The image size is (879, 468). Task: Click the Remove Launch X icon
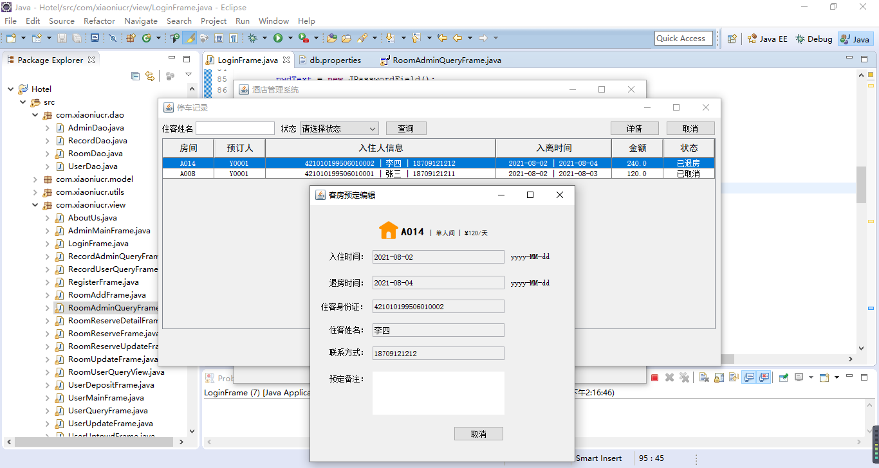tap(669, 377)
